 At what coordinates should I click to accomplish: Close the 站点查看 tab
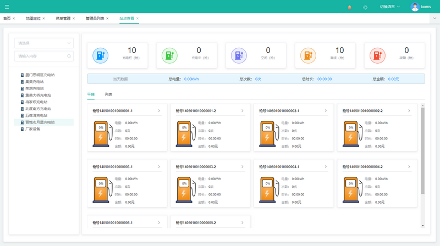[x=137, y=19]
